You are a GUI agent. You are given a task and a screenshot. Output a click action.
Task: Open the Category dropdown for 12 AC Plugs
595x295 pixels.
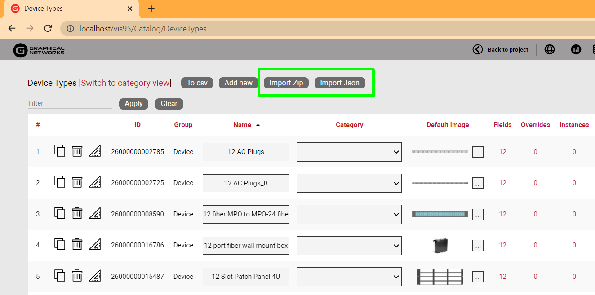(x=349, y=152)
